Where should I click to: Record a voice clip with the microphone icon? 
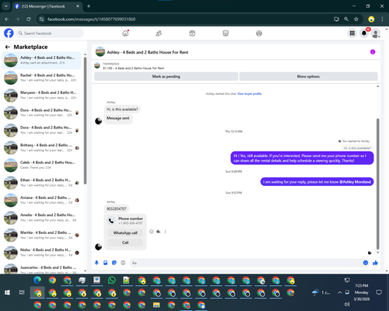pos(96,263)
